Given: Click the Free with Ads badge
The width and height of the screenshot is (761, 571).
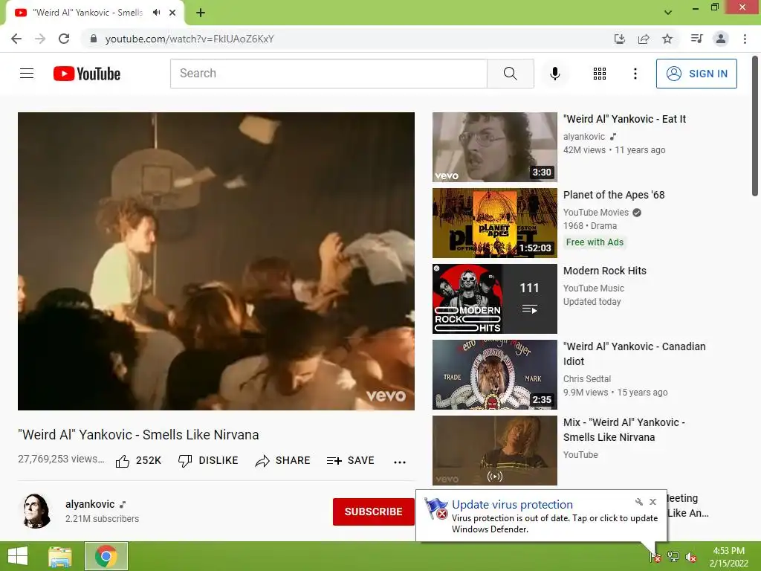Looking at the screenshot, I should pos(595,242).
